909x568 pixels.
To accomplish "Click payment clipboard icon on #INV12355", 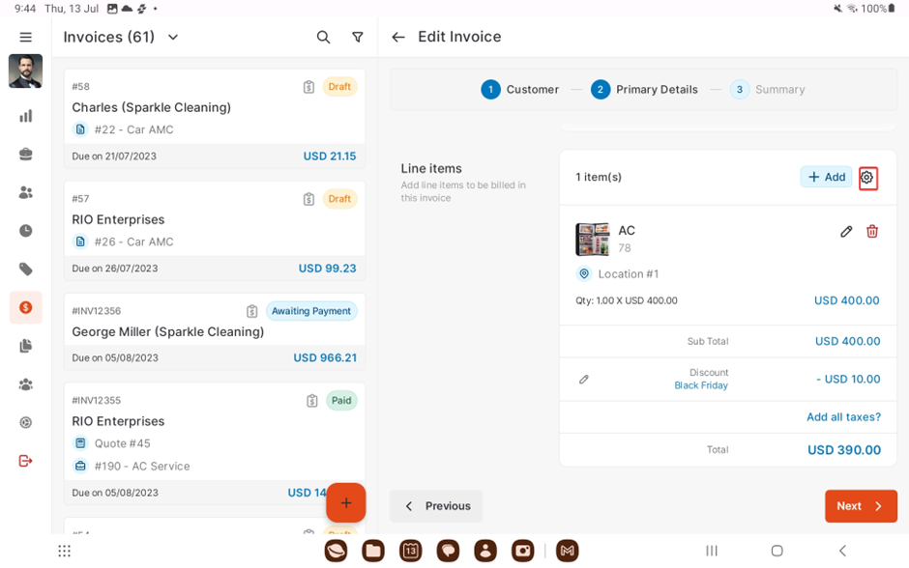I will (x=312, y=401).
